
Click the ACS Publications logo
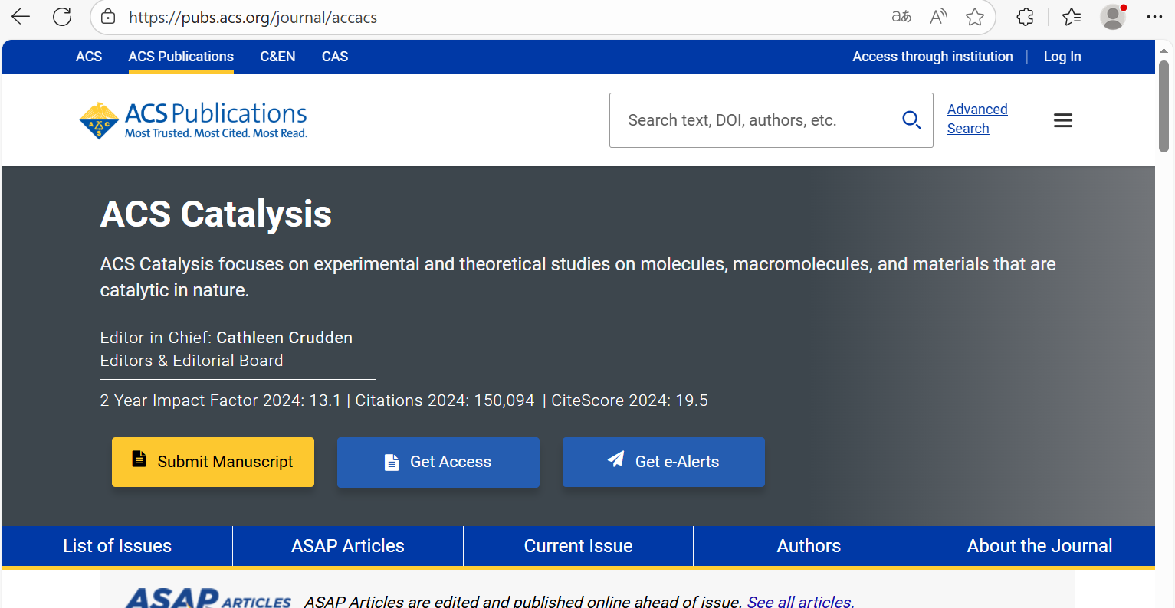click(x=193, y=120)
